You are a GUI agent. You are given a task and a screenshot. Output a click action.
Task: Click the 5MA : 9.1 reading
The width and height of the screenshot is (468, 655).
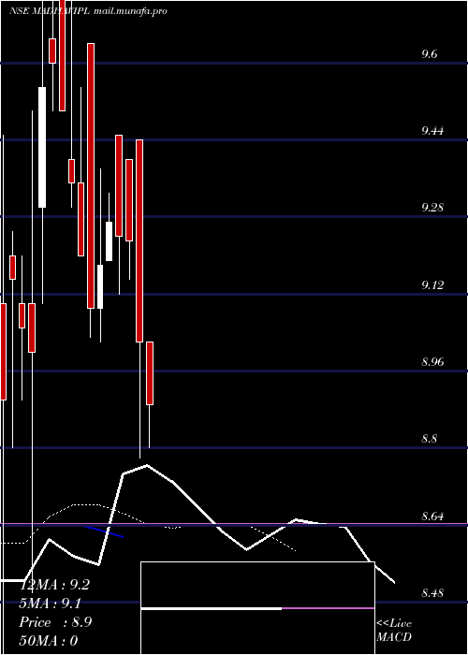click(x=51, y=604)
